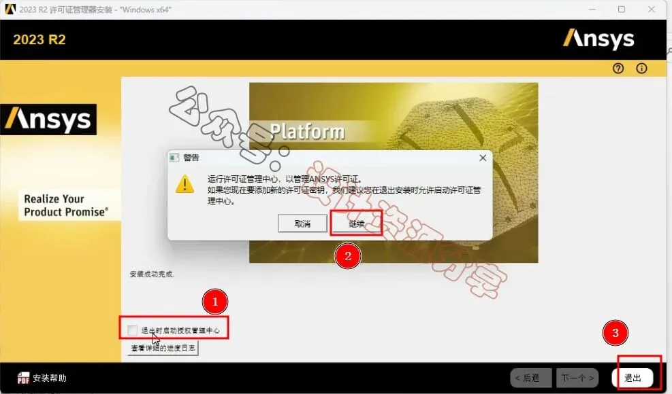Click the 安装帮助 link text
This screenshot has height=394, width=672.
click(x=50, y=378)
